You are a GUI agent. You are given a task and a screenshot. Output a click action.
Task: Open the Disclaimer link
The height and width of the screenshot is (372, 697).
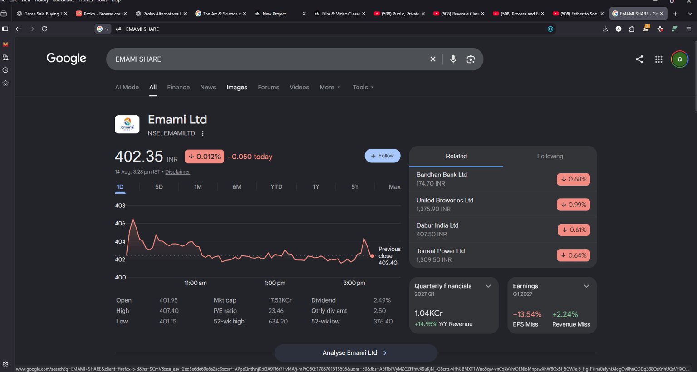coord(177,172)
